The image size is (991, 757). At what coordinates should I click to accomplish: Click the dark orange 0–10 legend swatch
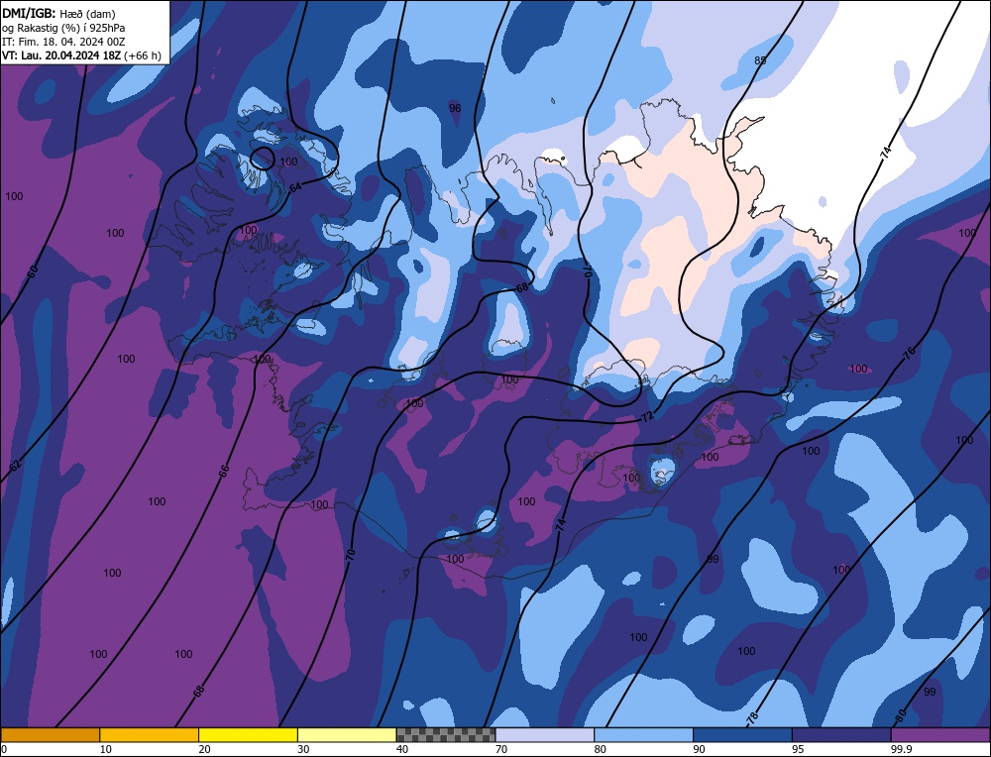(x=51, y=734)
